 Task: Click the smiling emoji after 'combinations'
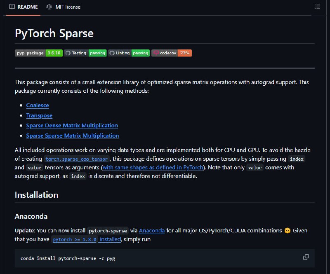pos(287,231)
